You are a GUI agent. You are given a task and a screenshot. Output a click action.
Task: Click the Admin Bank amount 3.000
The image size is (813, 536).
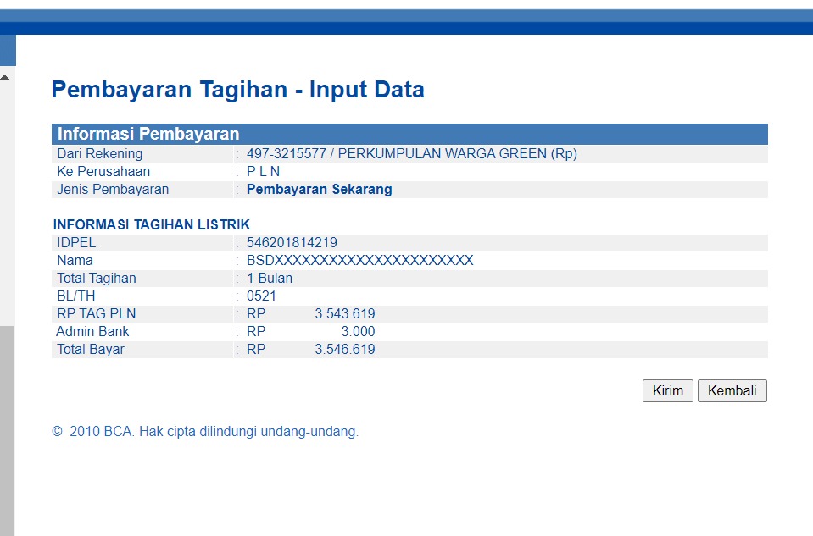click(358, 332)
